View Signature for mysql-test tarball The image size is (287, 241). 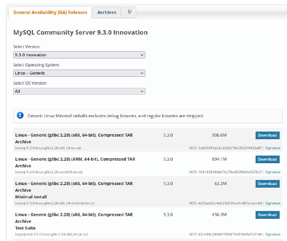[x=273, y=234]
